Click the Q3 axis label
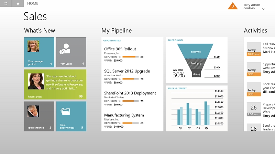 click(198, 128)
